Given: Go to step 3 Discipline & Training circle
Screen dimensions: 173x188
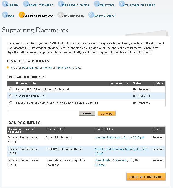Looking at the screenshot, I should [61, 4].
